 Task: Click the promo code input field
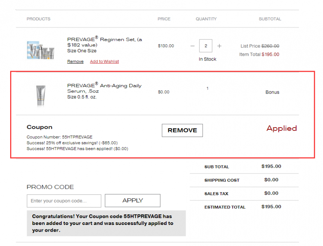point(64,201)
